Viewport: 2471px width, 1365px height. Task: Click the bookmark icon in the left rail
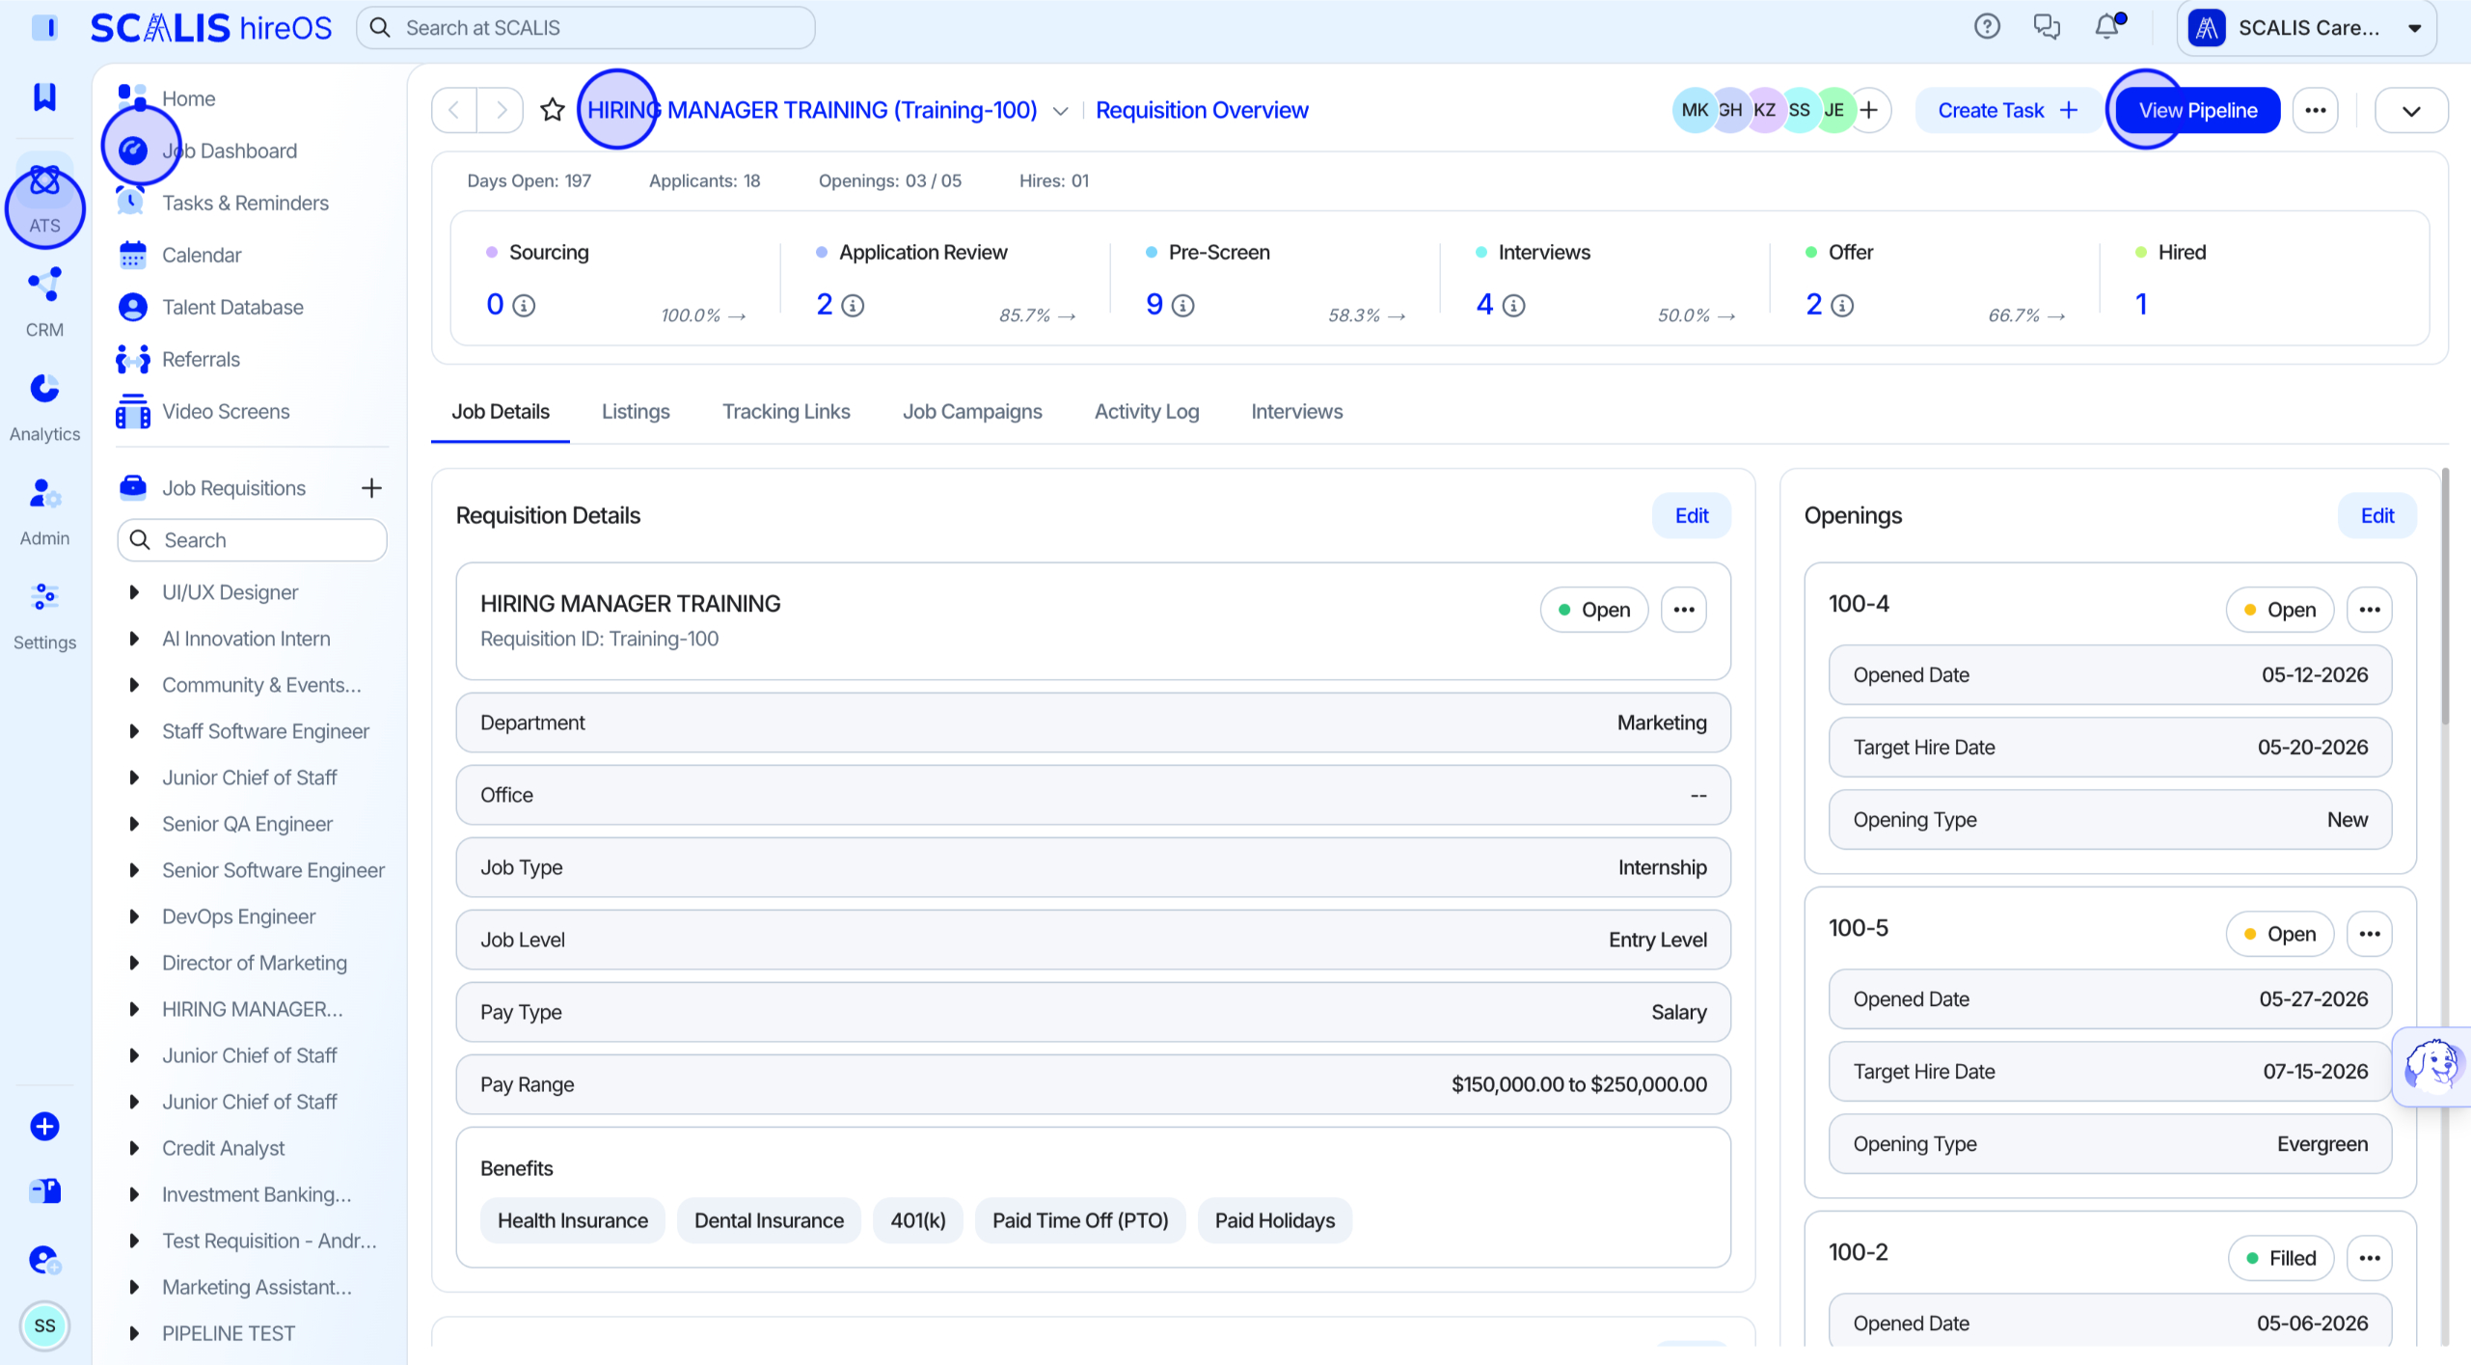[x=44, y=96]
